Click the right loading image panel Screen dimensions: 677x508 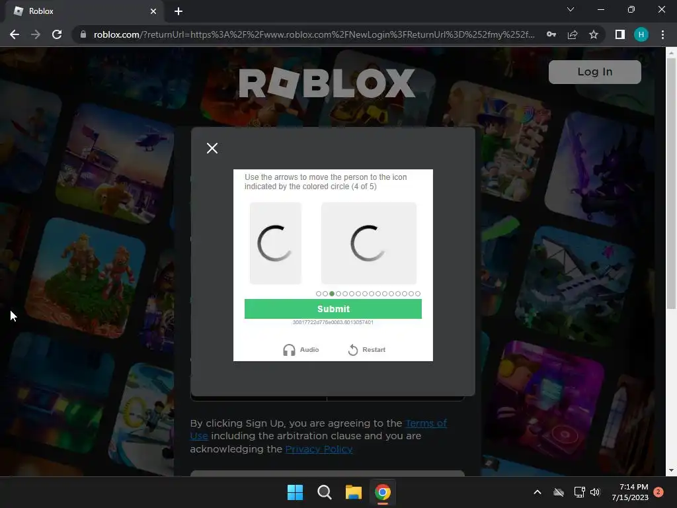click(369, 243)
